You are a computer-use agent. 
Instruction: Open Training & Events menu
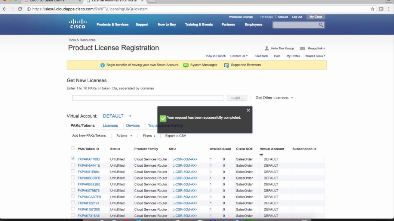[x=199, y=25]
